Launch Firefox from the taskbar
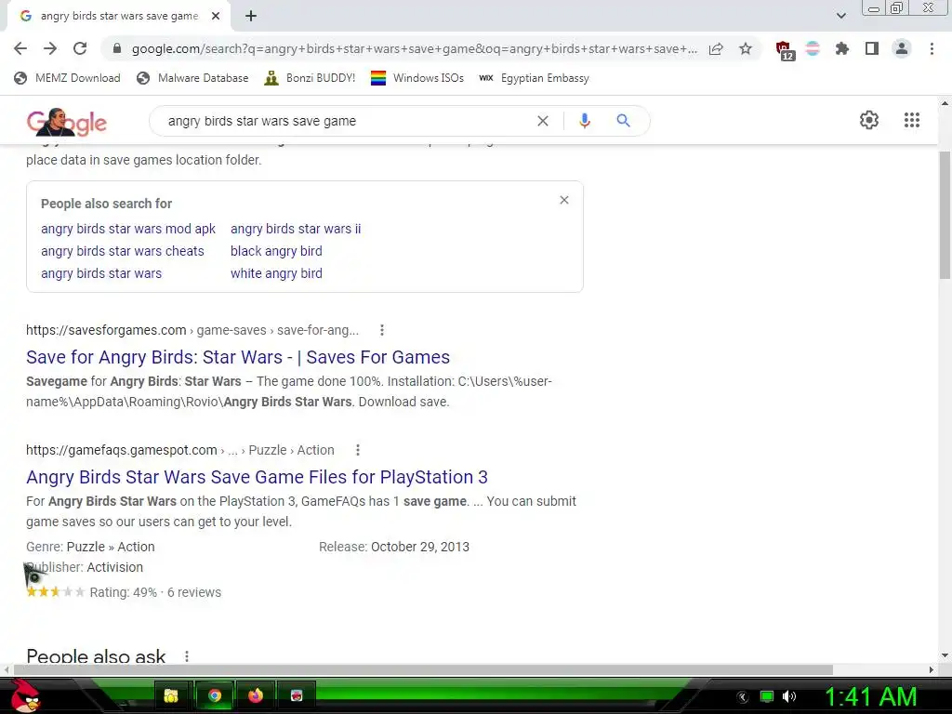 [256, 695]
